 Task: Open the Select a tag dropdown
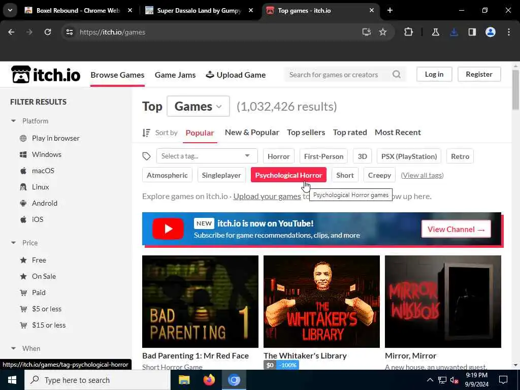[207, 156]
